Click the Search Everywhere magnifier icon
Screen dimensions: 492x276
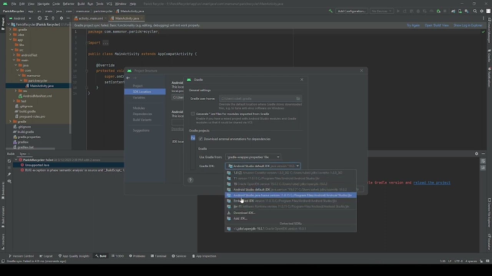click(475, 11)
